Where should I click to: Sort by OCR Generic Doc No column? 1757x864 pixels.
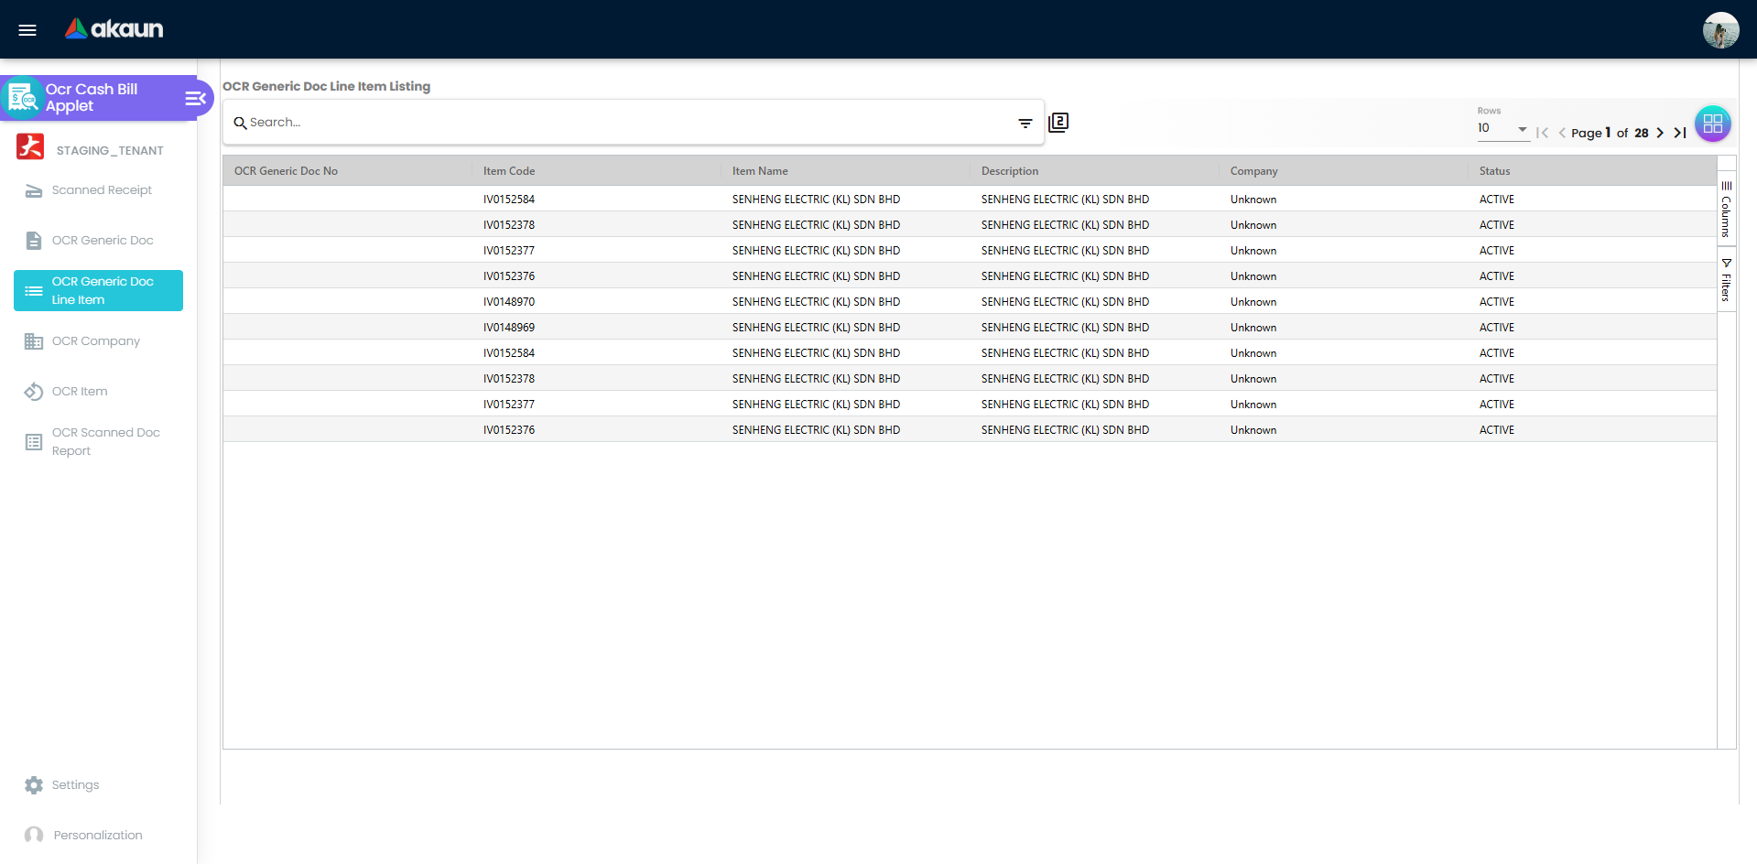[286, 171]
